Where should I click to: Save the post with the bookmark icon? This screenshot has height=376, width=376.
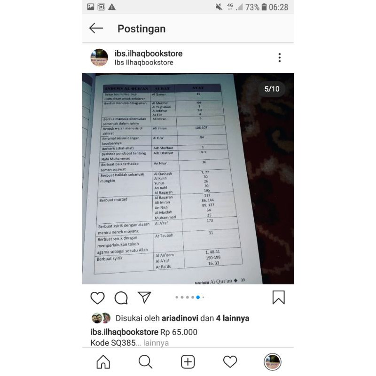278,298
